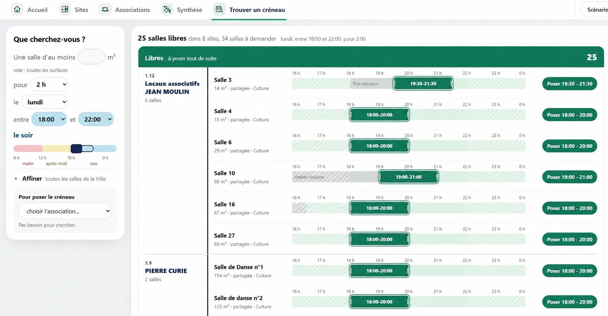Open the choisir l'association dropdown
This screenshot has height=316, width=608.
[65, 211]
